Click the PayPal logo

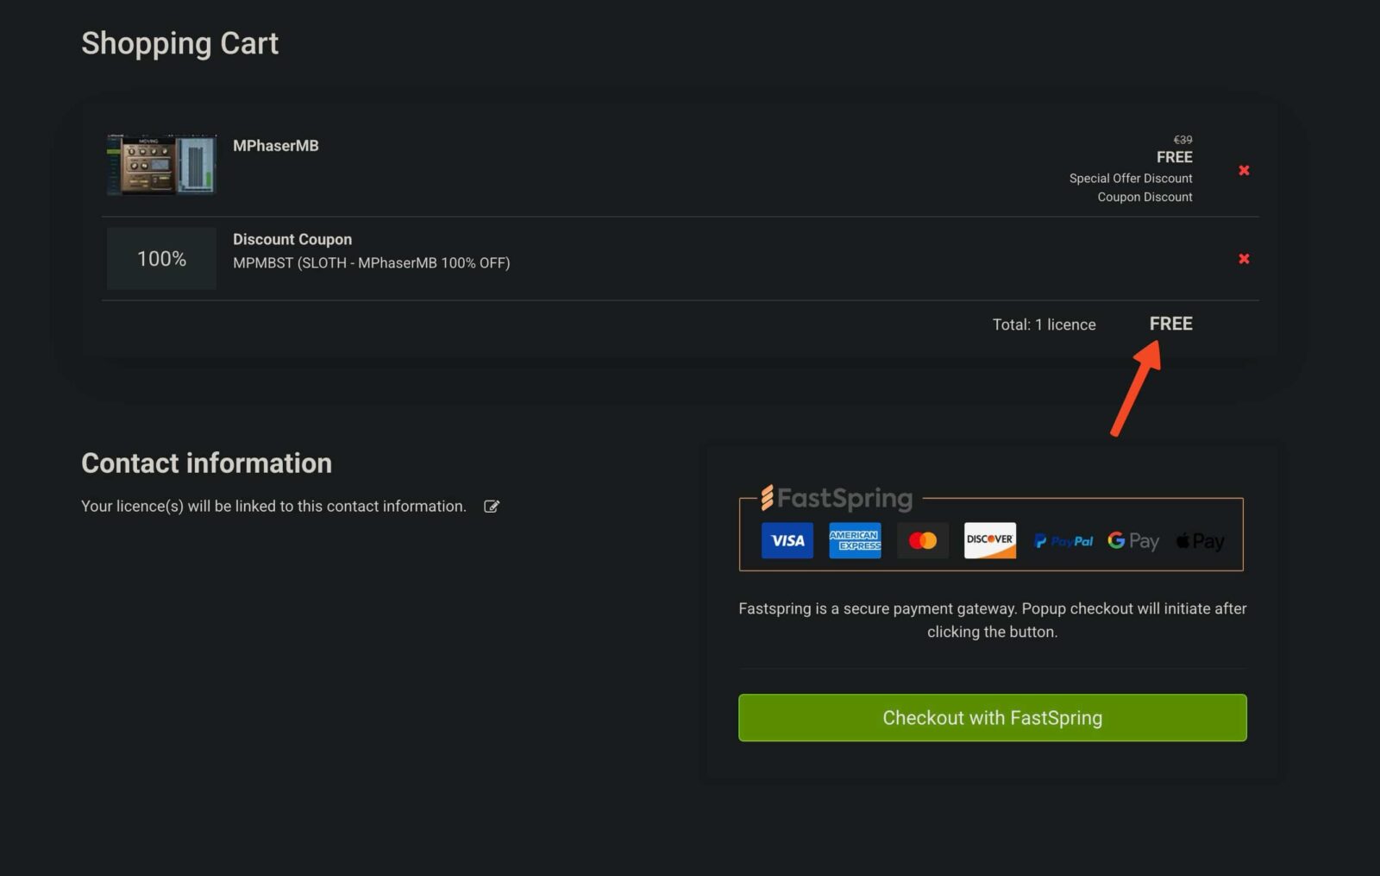(1063, 541)
